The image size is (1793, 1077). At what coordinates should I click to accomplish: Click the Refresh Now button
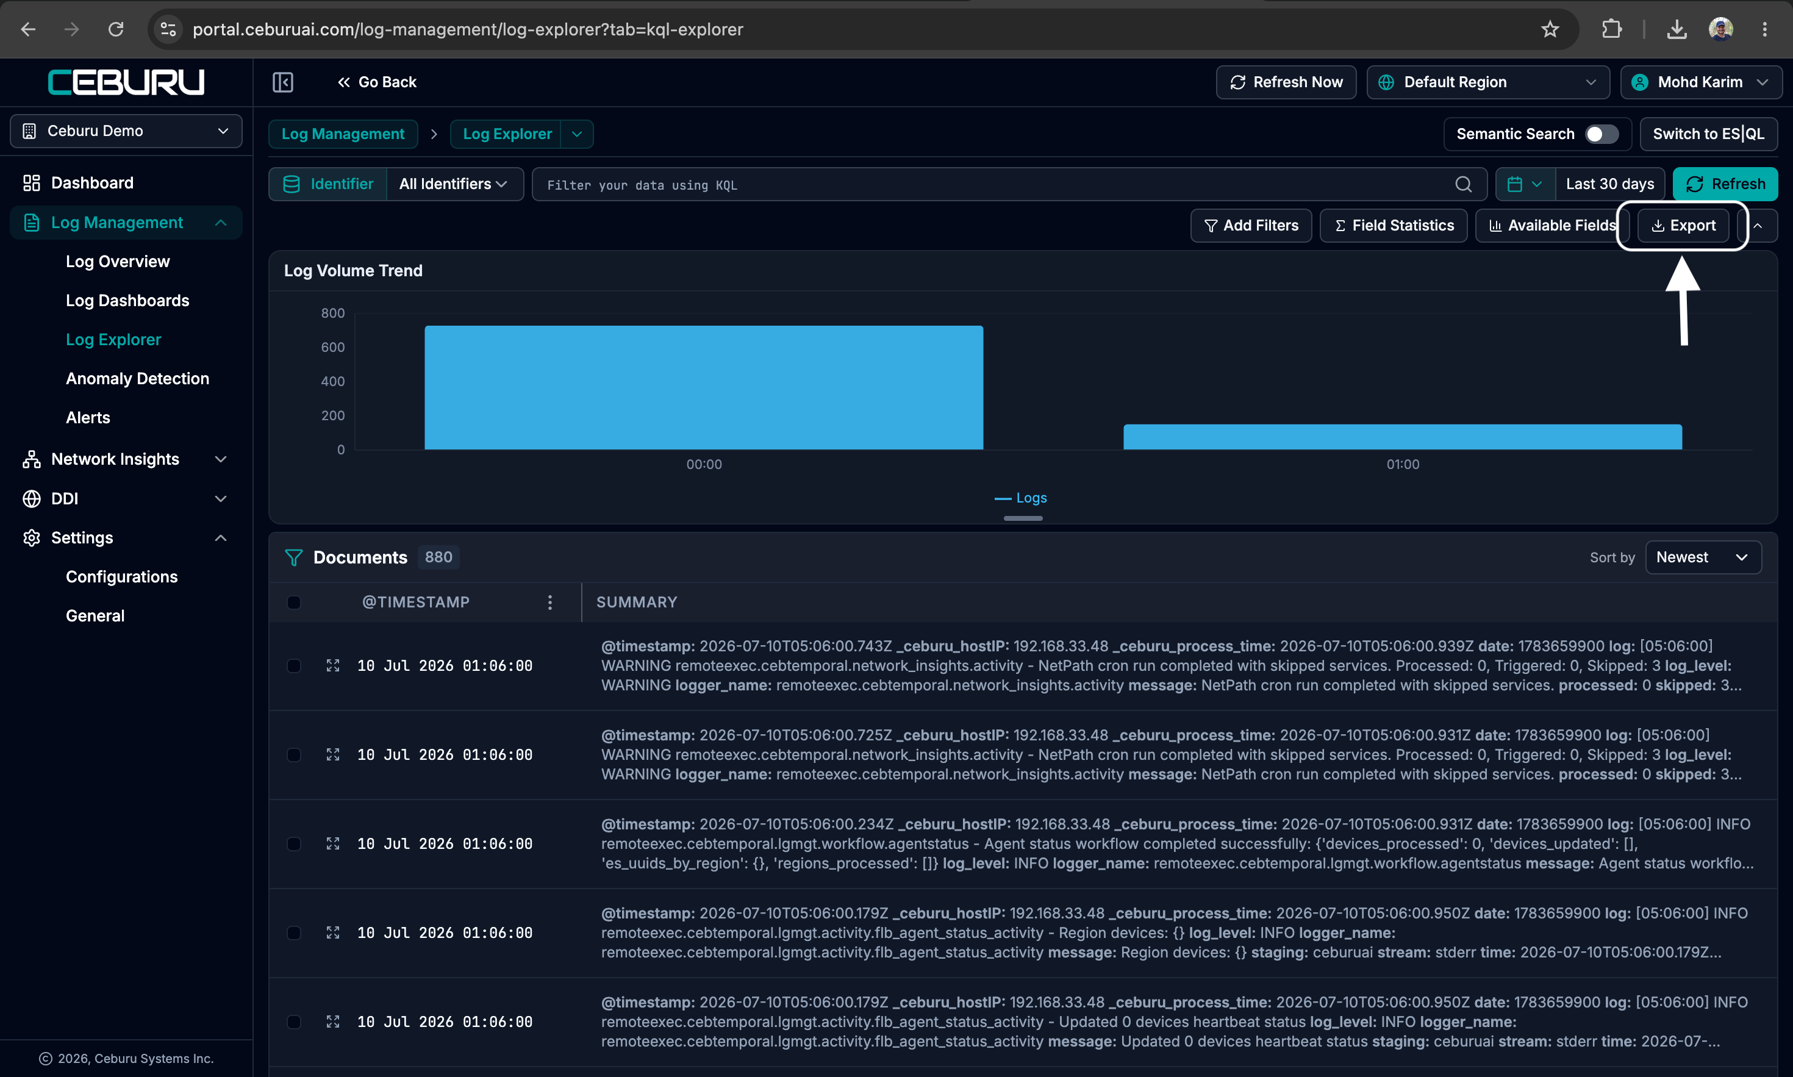click(1286, 82)
